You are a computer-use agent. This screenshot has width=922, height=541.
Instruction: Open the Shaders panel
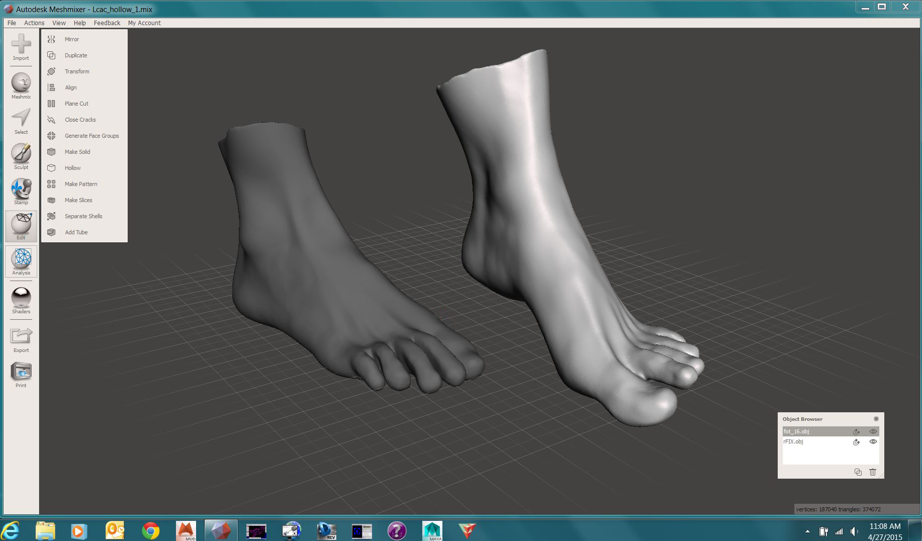click(x=21, y=300)
